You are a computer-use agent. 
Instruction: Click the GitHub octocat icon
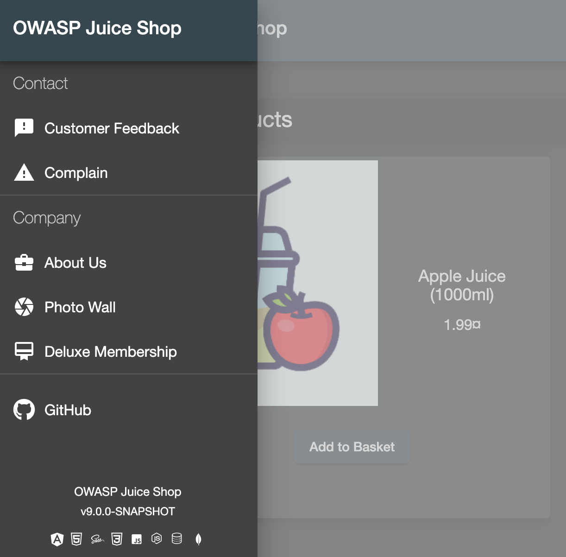(x=24, y=410)
